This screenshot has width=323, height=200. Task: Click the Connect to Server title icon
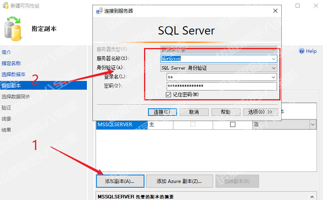pos(99,11)
